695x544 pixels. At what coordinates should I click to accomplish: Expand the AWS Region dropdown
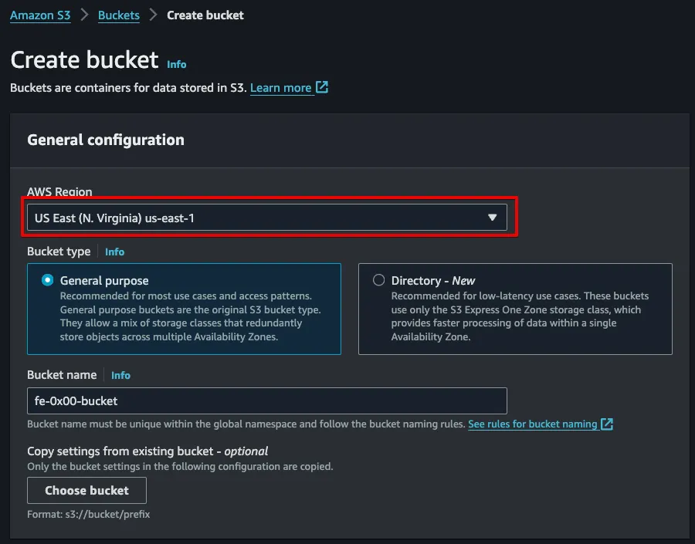pos(266,218)
